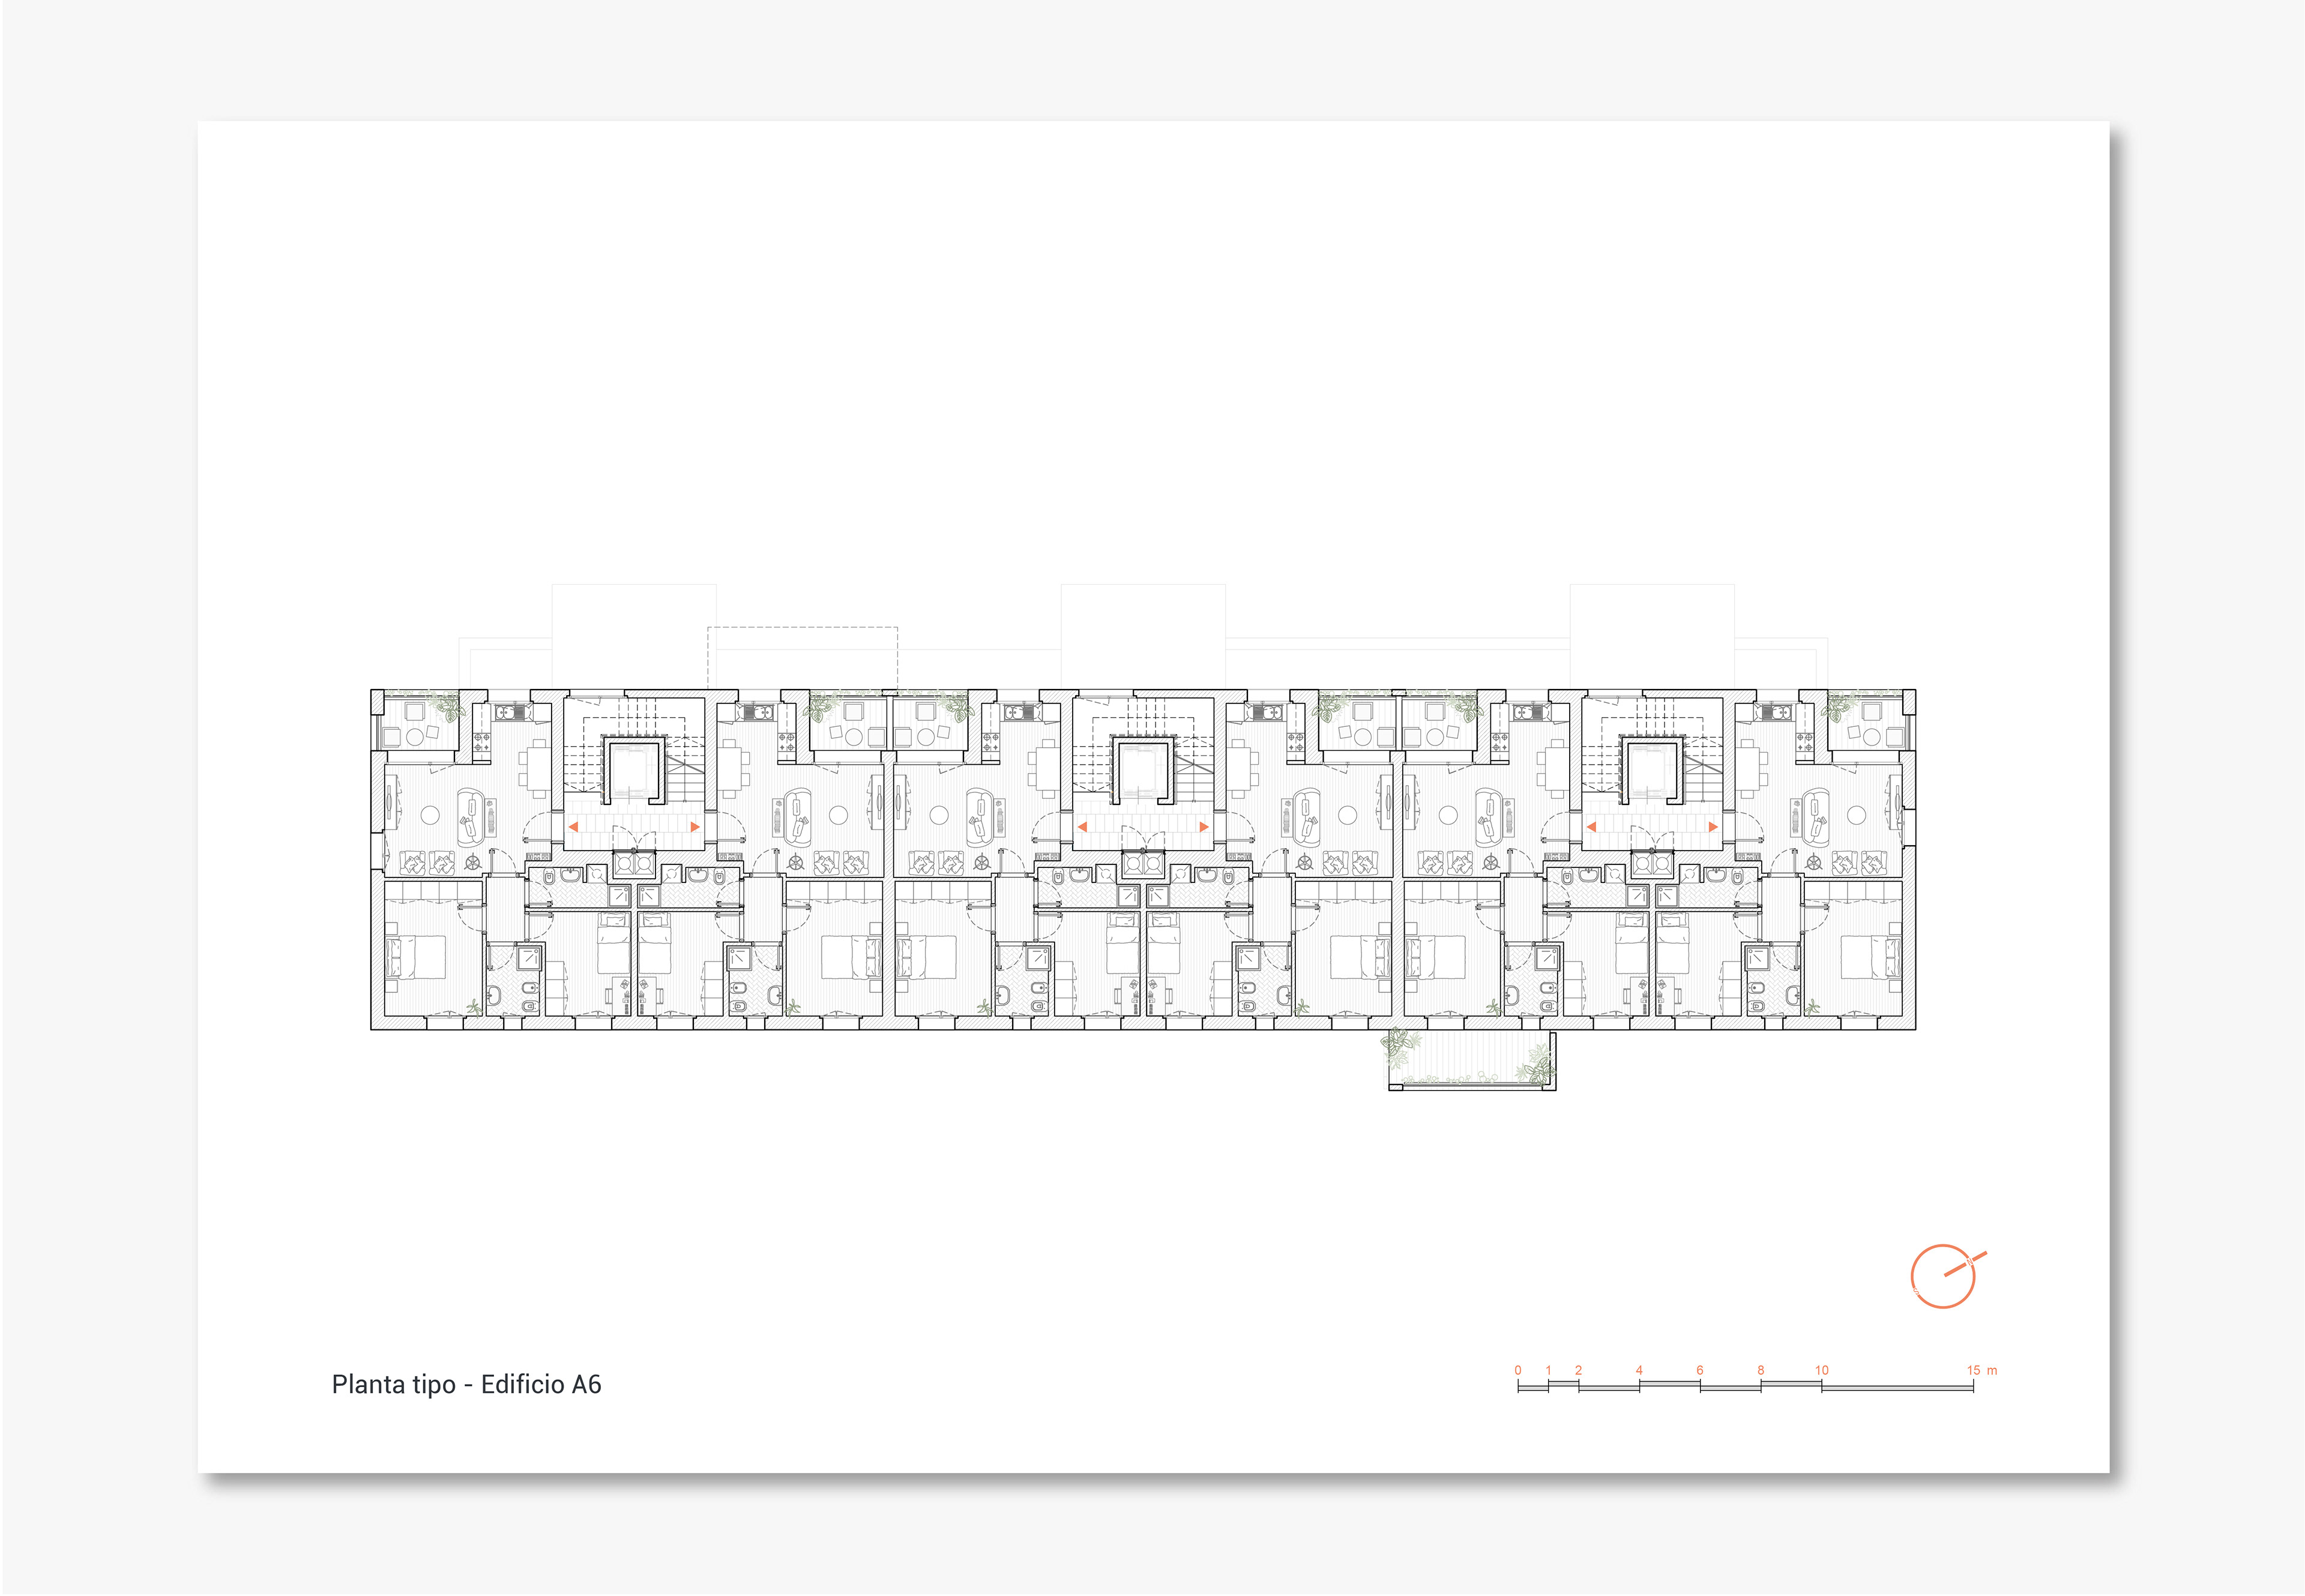Click left orange arrow in middle stair landing
This screenshot has height=1596, width=2305.
pos(1082,827)
